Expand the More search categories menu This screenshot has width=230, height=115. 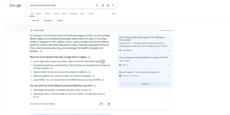90,14
